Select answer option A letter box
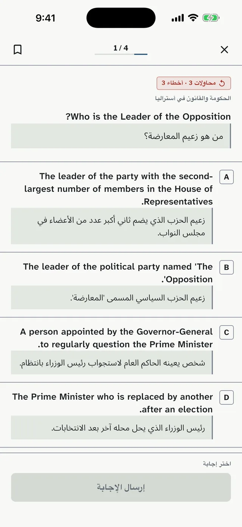The height and width of the screenshot is (527, 242). pyautogui.click(x=226, y=177)
